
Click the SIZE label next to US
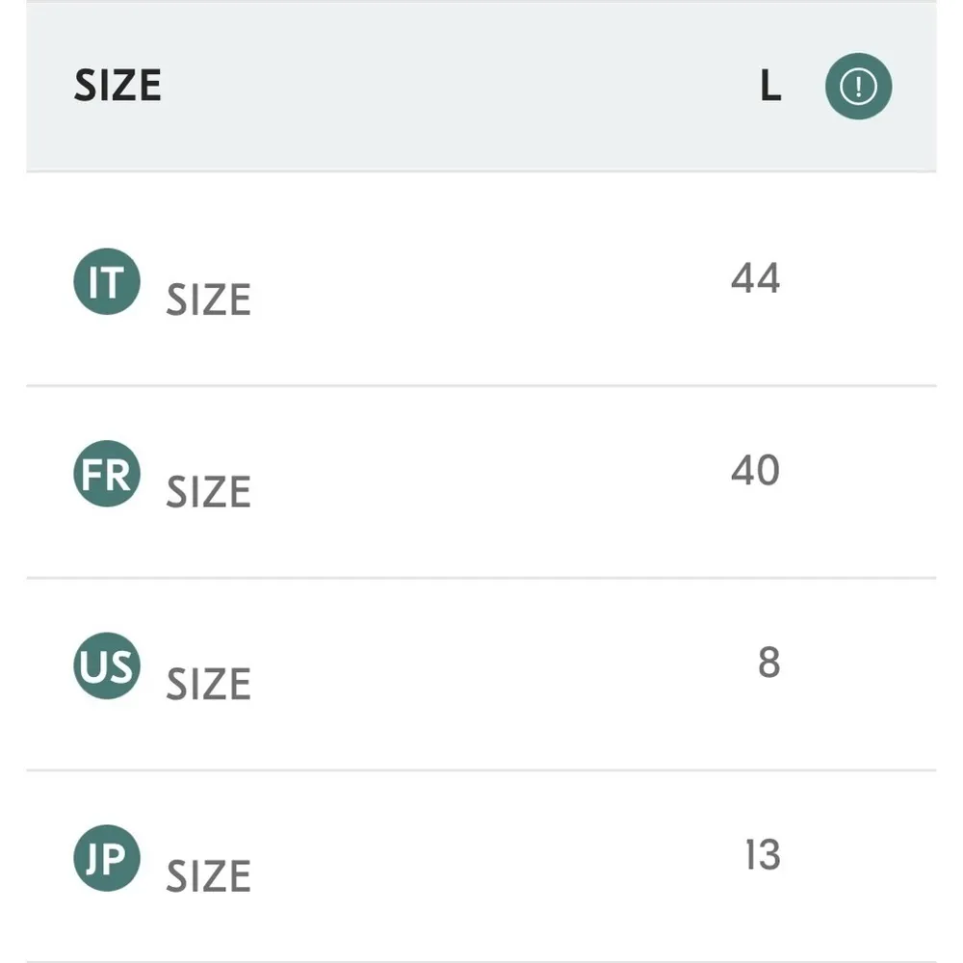point(208,685)
